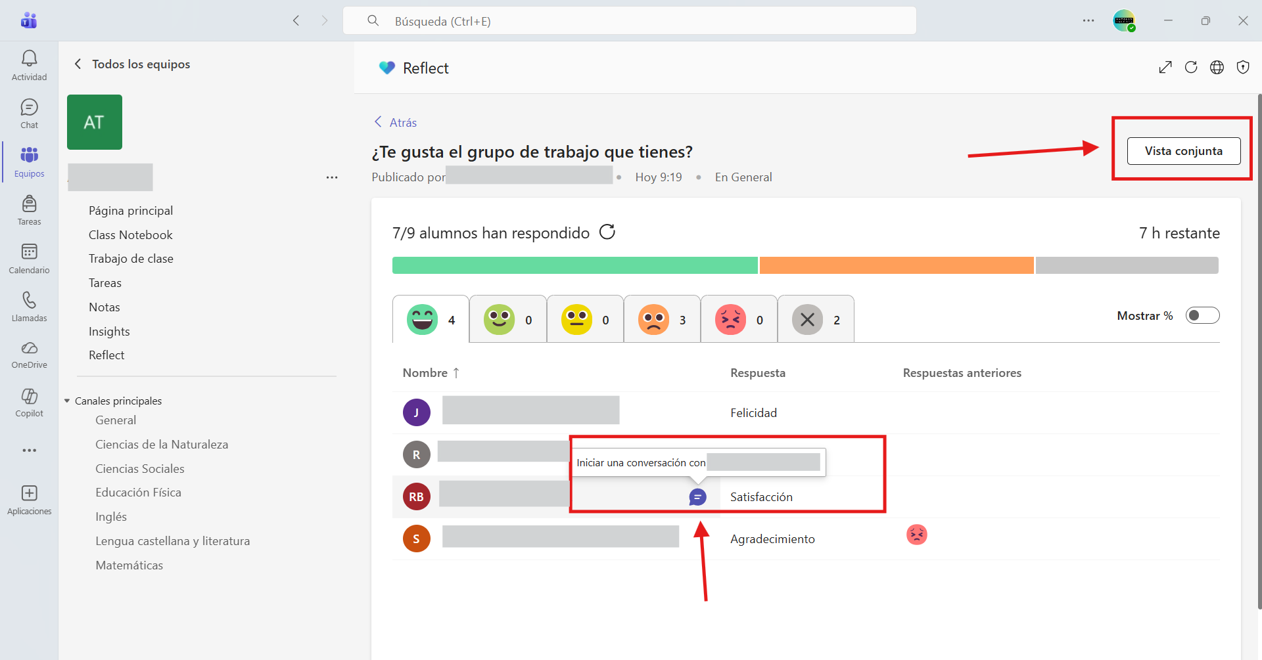Select the red angry emoji tab
This screenshot has height=660, width=1262.
coord(739,319)
